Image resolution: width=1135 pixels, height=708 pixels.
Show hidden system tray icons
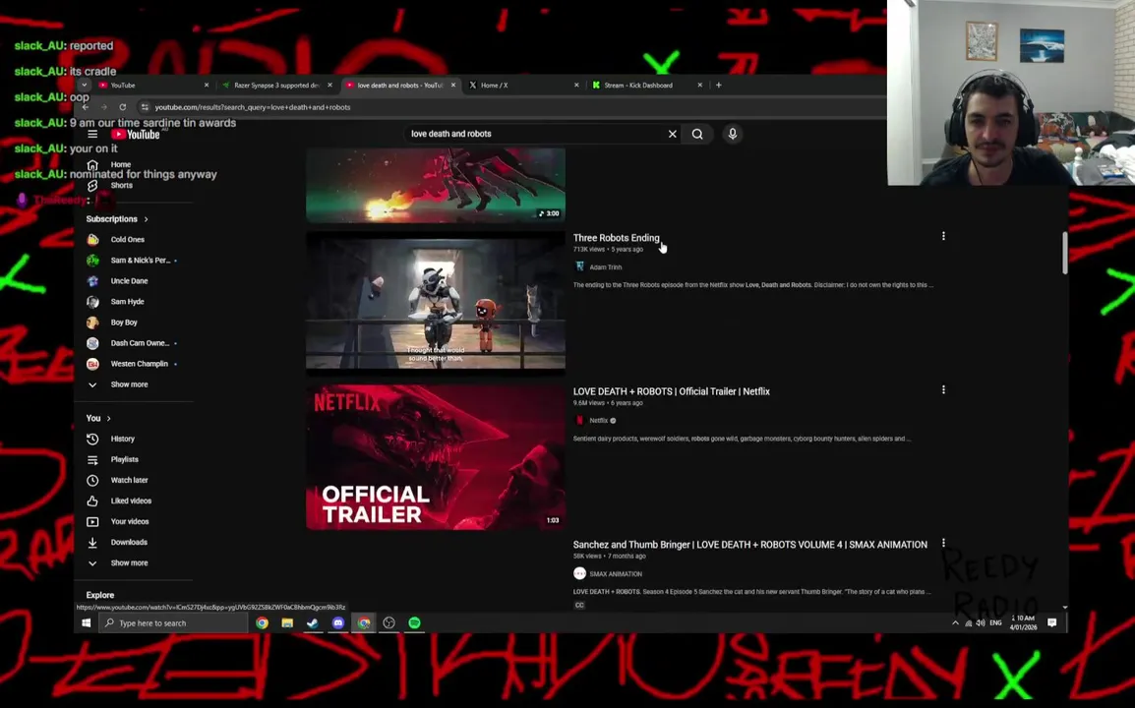pos(955,622)
